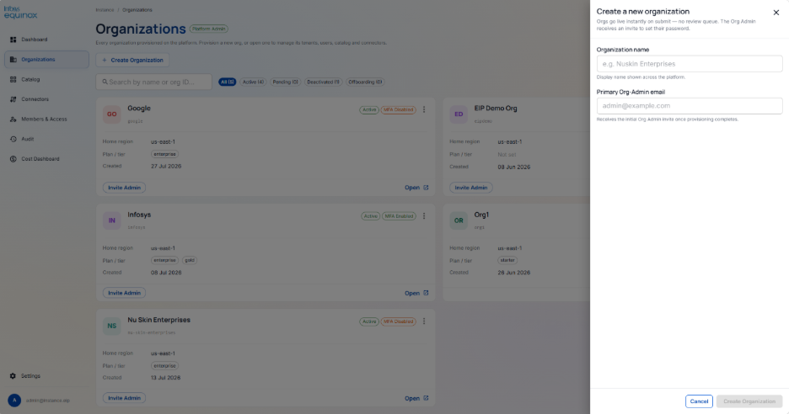Screen dimensions: 789x414
Task: Click the gold tier tag on Infosys card
Action: [189, 260]
